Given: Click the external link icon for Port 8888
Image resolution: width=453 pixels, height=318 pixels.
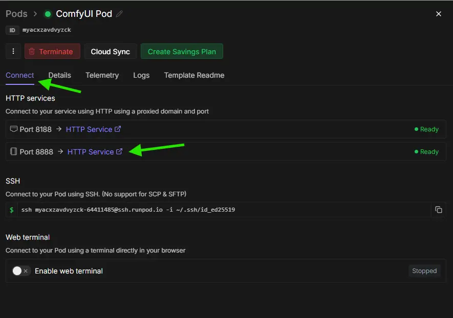Looking at the screenshot, I should point(119,152).
